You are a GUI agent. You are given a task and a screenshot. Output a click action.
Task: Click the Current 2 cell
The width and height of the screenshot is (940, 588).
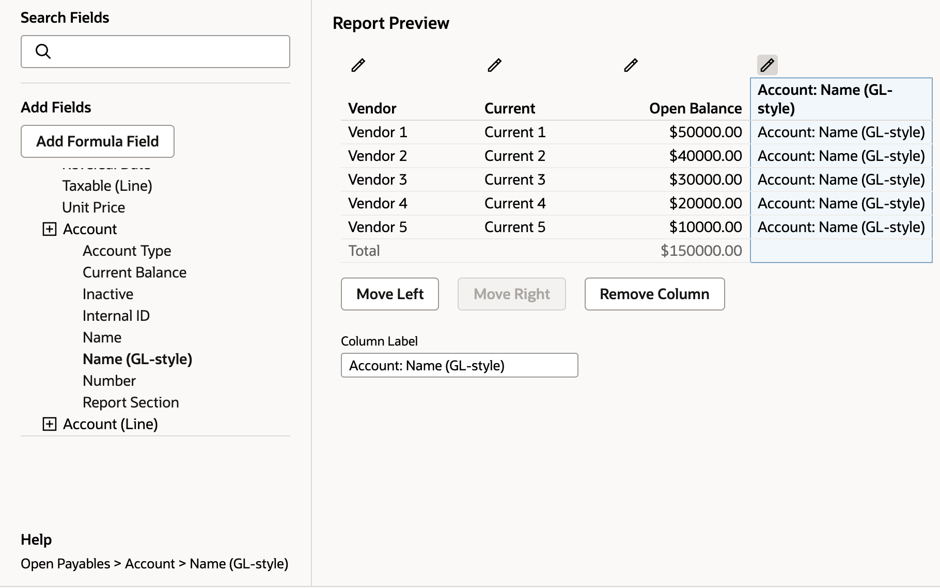tap(515, 156)
